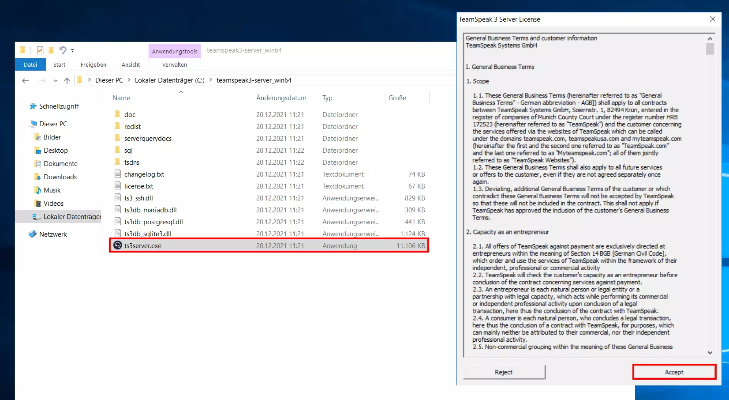Screen dimensions: 729x400
Task: Click the serverquerydocs folder icon
Action: (x=117, y=138)
